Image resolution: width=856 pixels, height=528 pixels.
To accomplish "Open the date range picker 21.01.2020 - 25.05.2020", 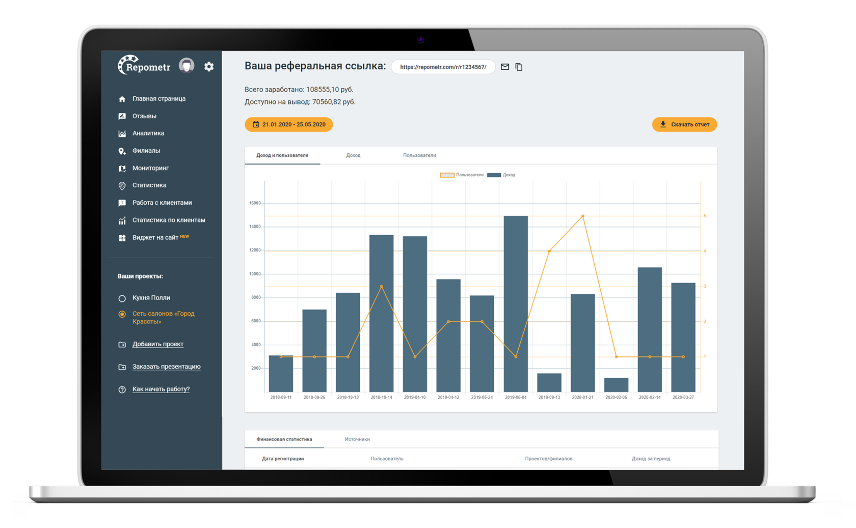I will (x=288, y=124).
